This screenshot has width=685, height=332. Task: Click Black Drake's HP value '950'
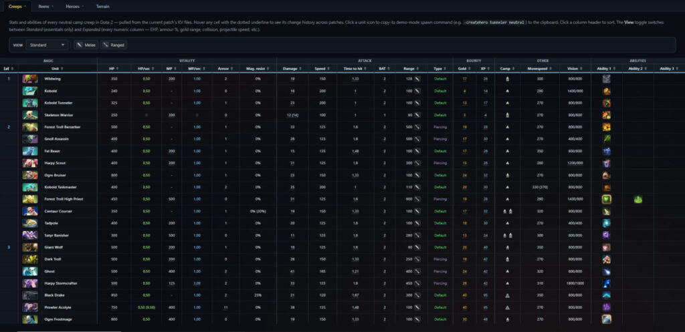tap(114, 295)
